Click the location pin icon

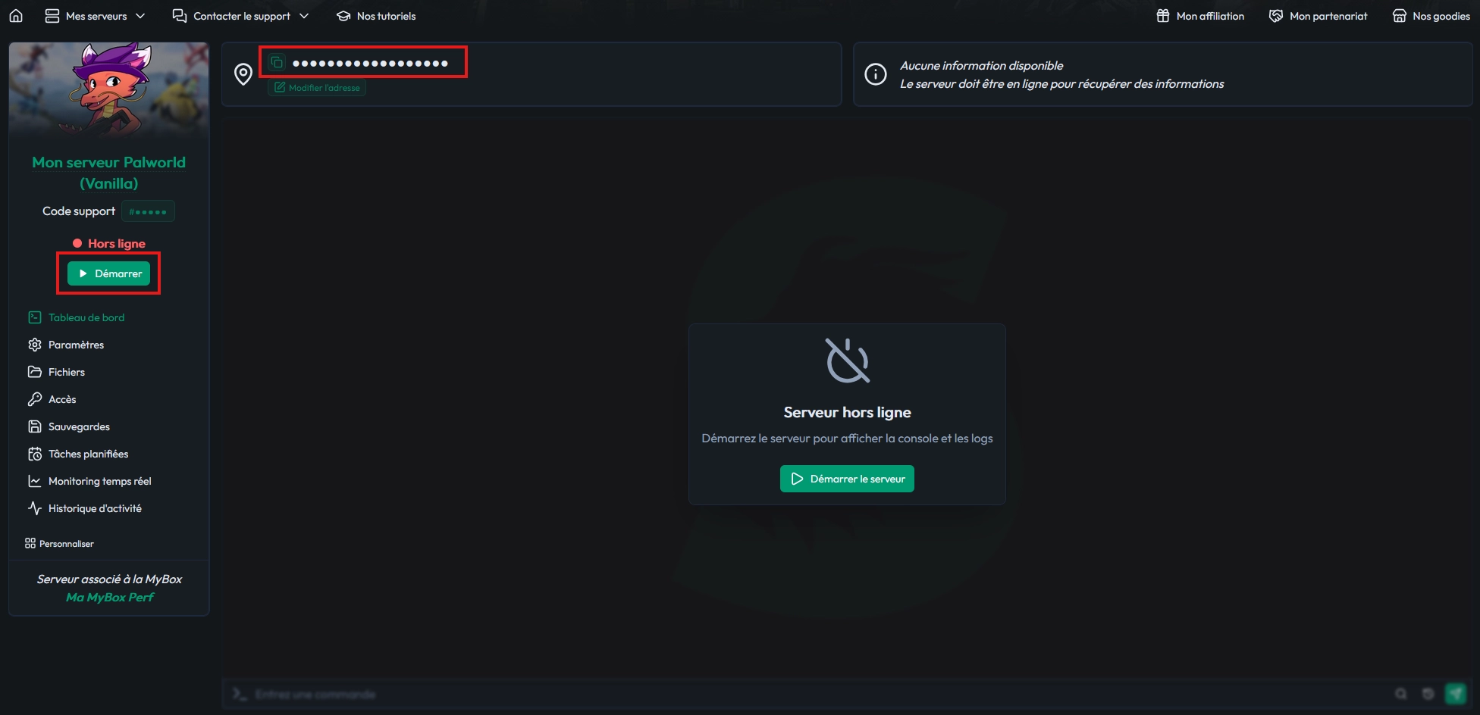coord(243,74)
